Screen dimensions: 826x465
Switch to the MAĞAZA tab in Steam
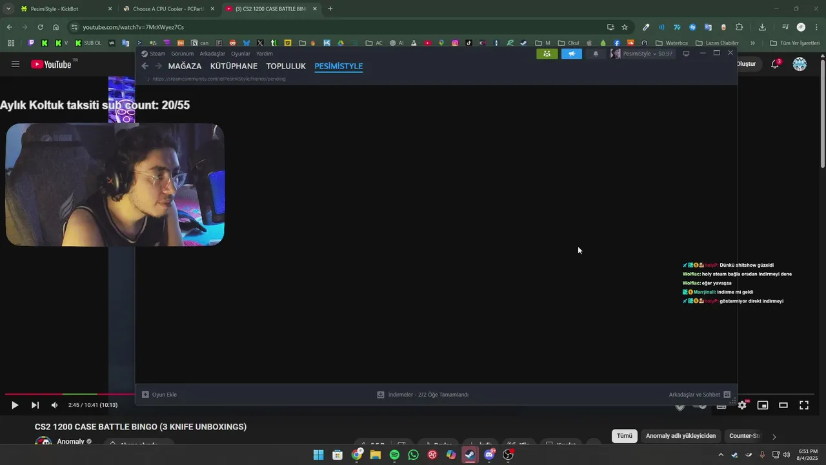pyautogui.click(x=185, y=66)
